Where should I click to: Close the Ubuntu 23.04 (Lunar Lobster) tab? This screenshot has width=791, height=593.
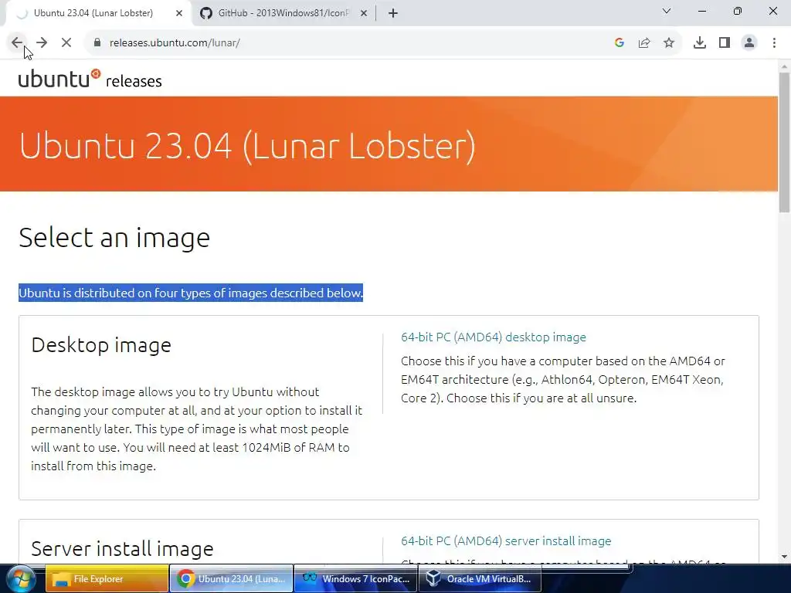point(179,14)
